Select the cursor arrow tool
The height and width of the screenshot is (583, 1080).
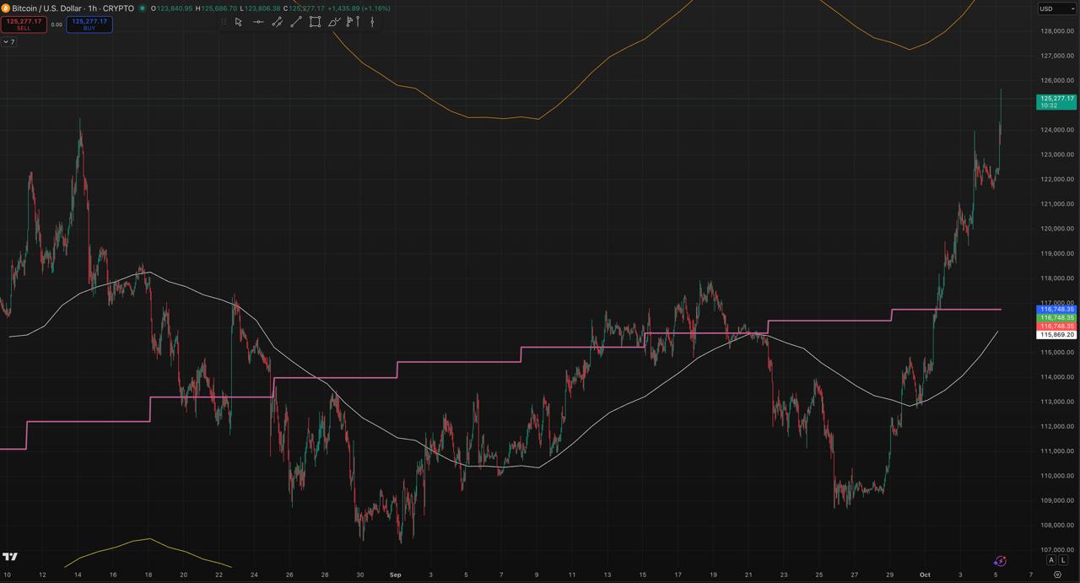pos(239,22)
